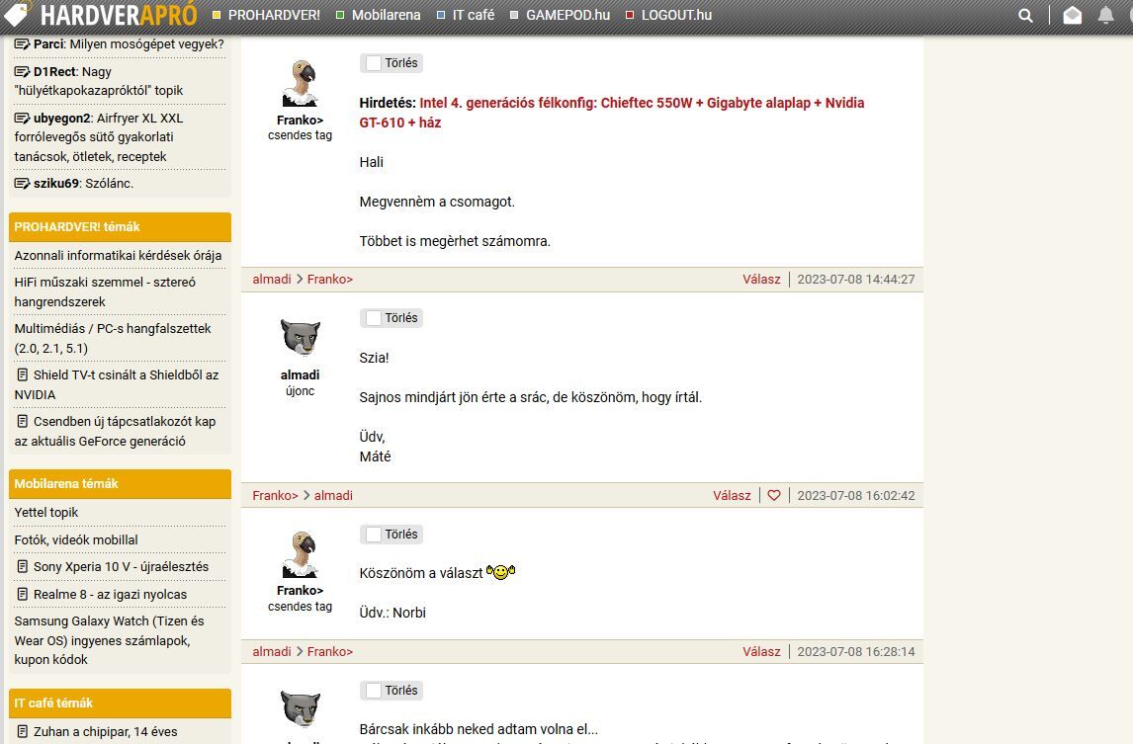Open sziku69 Szólánc post with the comment icon
The height and width of the screenshot is (744, 1133).
pos(22,184)
